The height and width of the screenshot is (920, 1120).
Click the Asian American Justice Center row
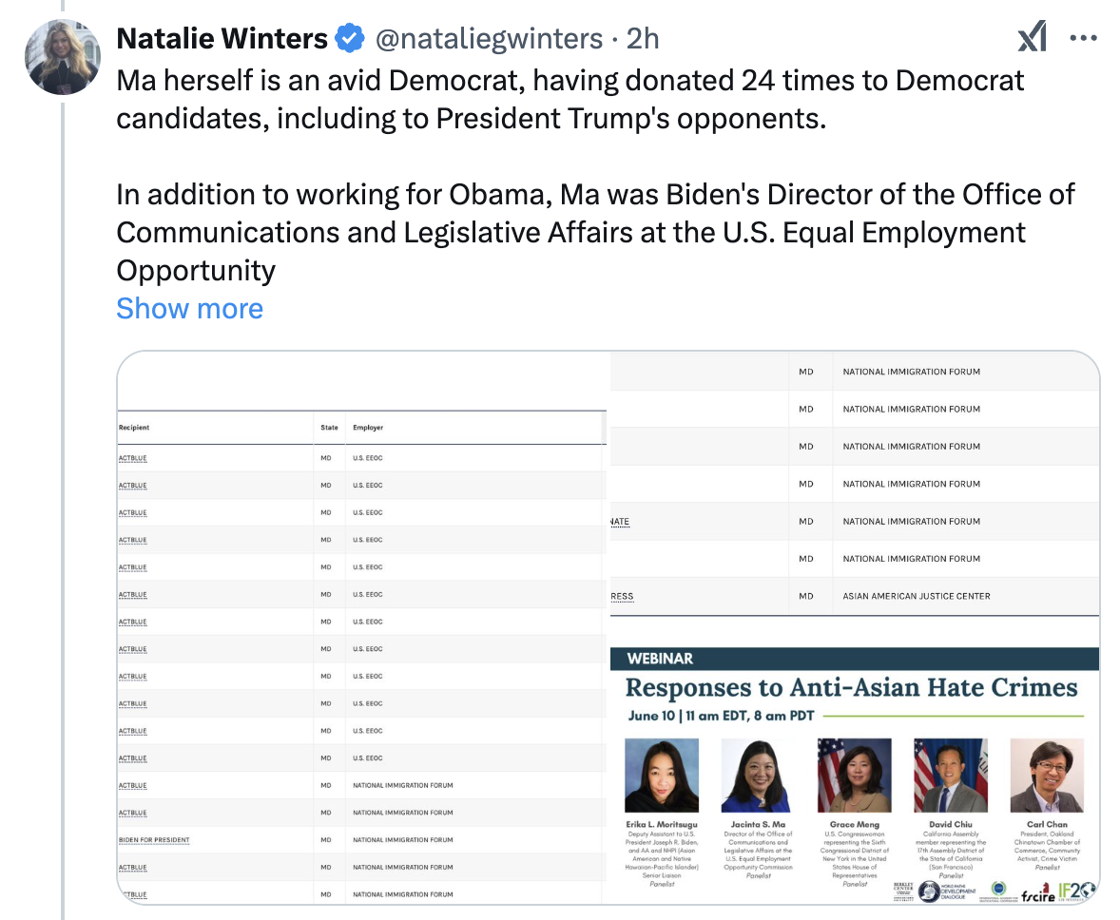coord(916,597)
